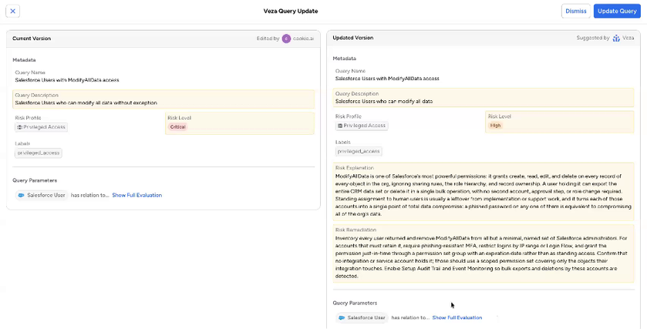Click the privileged_access label in Updated Version
Viewport: 647px width, 329px height.
click(x=359, y=151)
